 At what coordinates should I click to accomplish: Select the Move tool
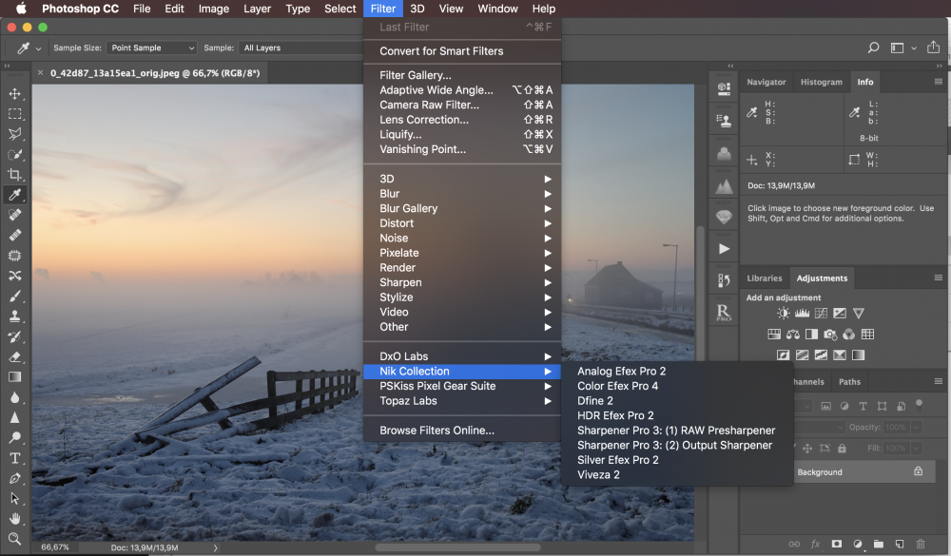[14, 94]
